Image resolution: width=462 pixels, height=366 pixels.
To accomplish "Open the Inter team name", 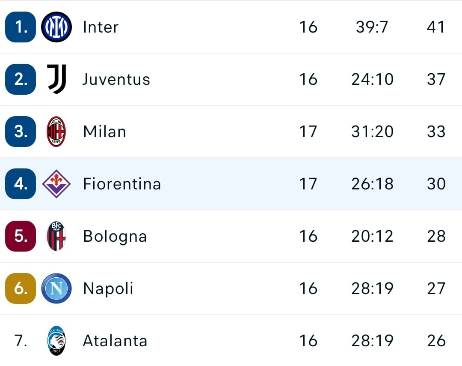I will point(101,27).
